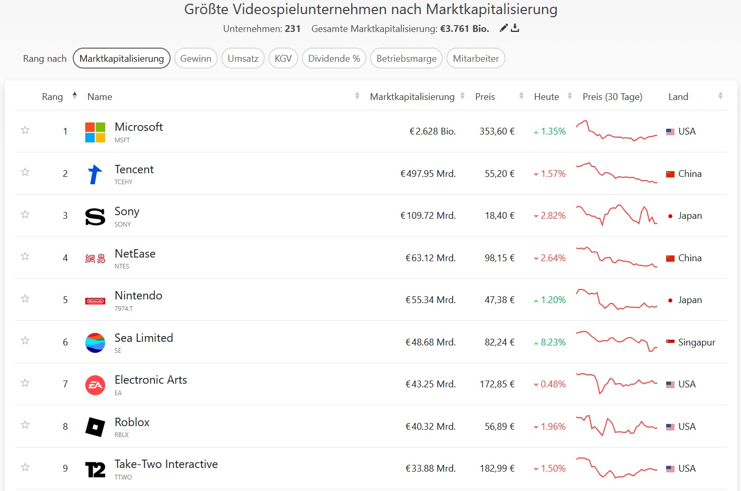Viewport: 741px width, 491px height.
Task: Open the Electronic Arts company link
Action: (151, 380)
